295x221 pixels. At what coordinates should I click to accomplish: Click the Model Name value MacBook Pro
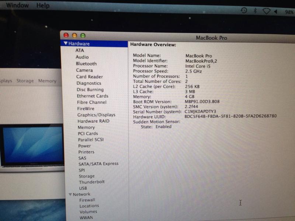coord(199,56)
